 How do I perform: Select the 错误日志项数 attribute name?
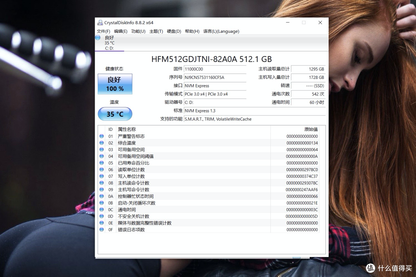pos(131,230)
